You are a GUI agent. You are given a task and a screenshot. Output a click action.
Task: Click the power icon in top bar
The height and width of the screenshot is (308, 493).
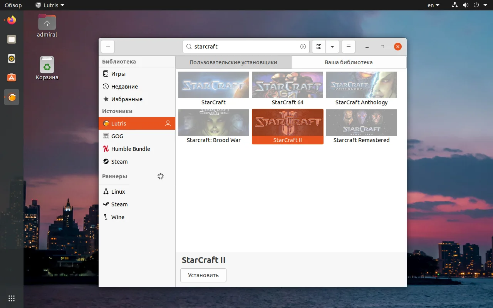coord(476,5)
